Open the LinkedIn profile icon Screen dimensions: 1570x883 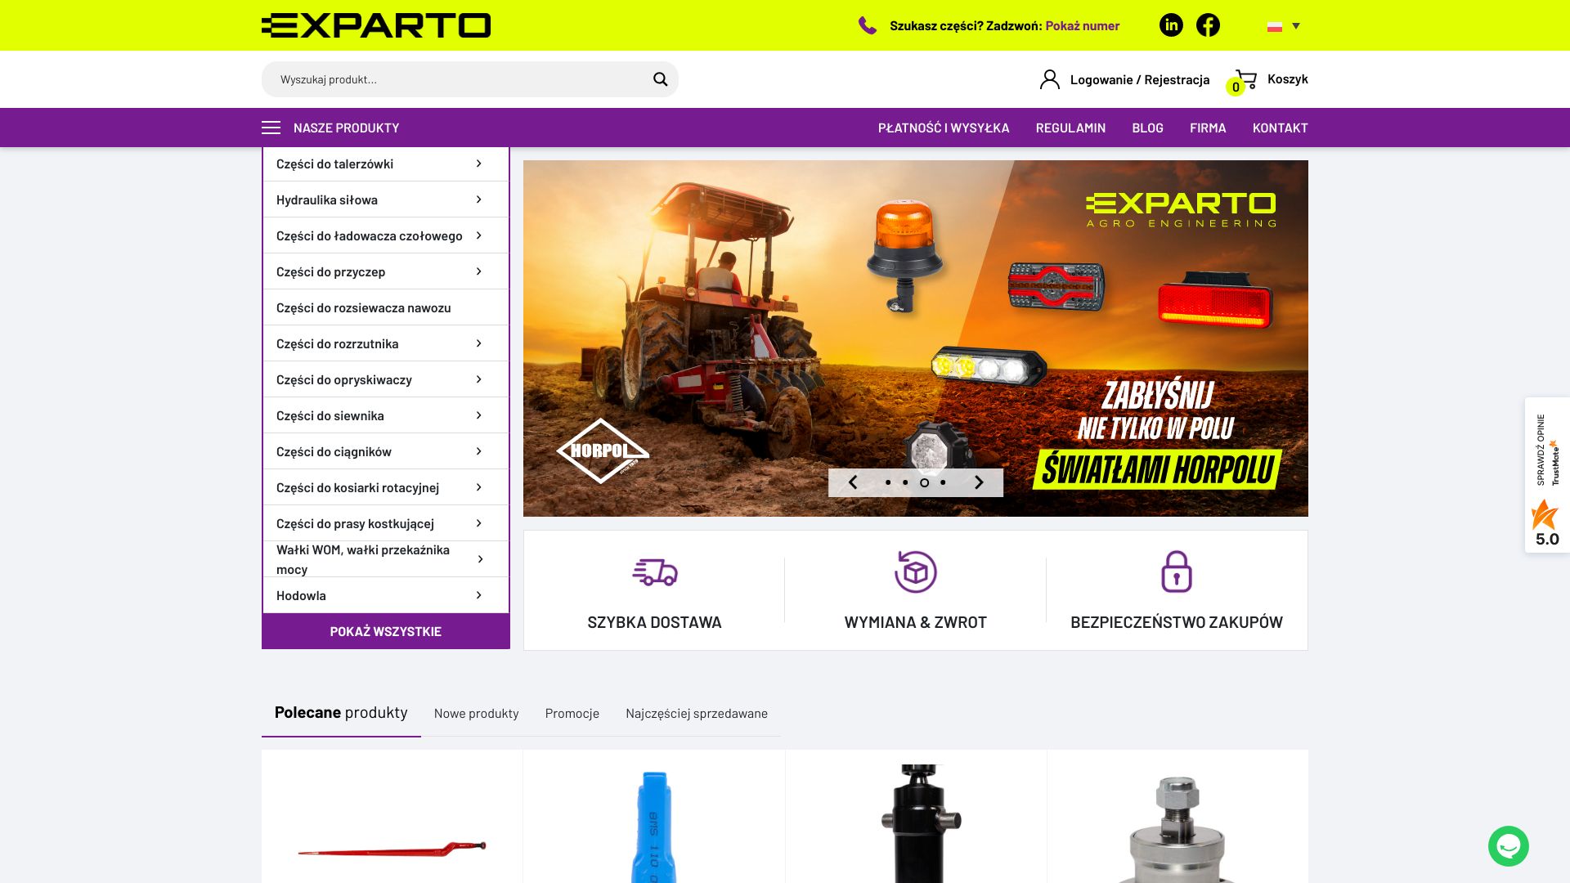click(x=1171, y=25)
